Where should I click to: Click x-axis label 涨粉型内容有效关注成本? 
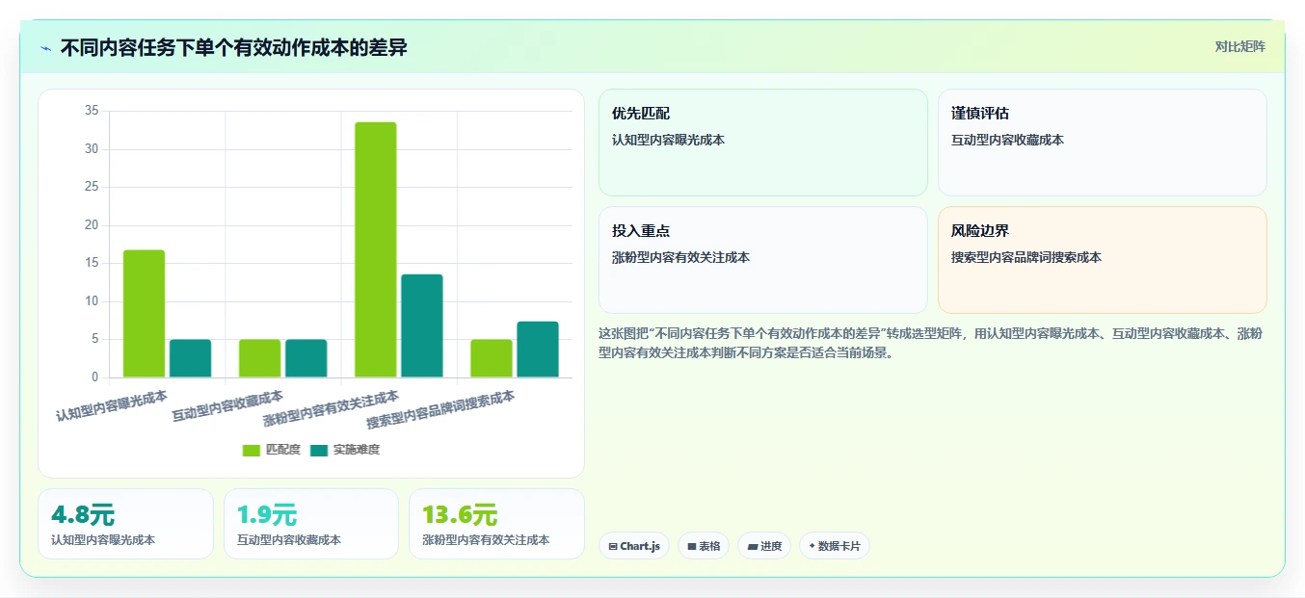tap(331, 409)
